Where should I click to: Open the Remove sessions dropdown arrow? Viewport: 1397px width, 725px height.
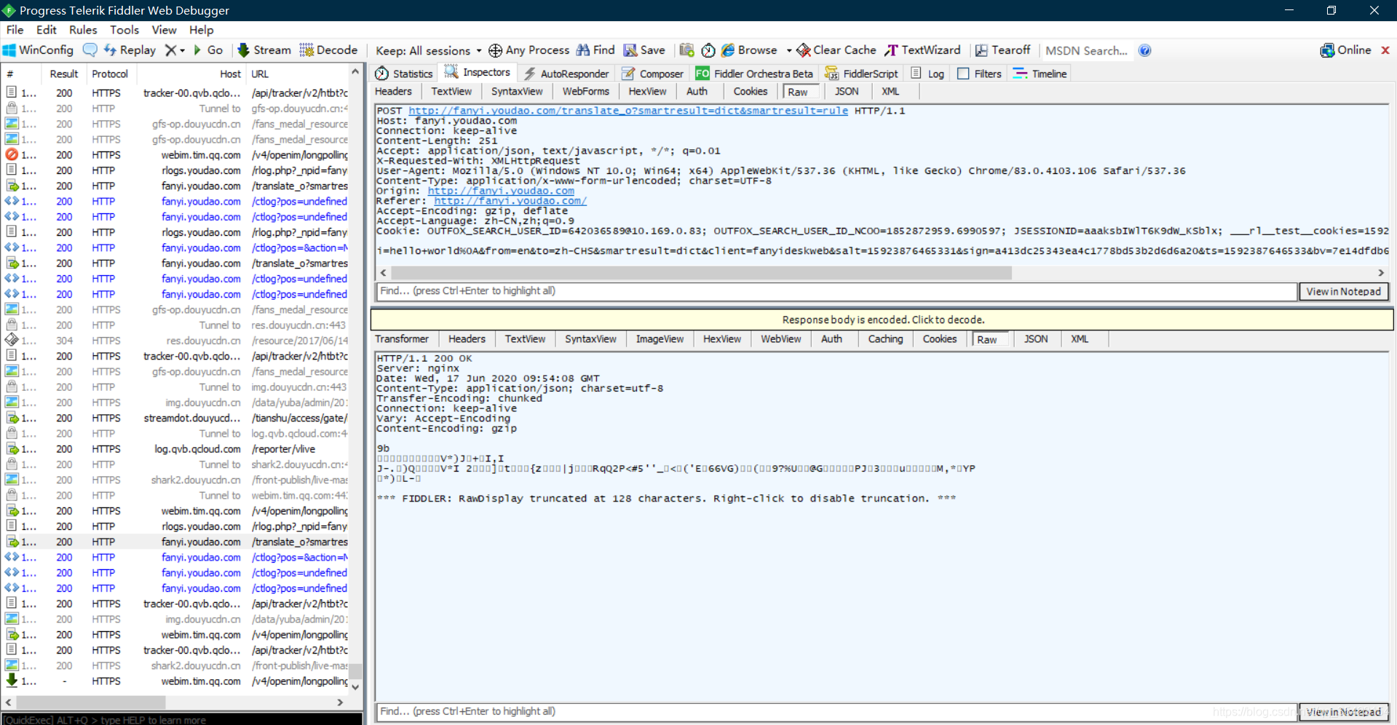pyautogui.click(x=182, y=50)
